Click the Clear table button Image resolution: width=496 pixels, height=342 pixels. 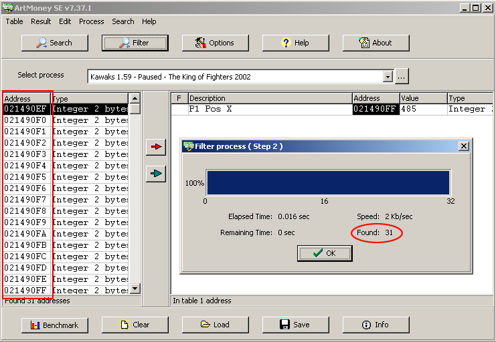point(135,325)
